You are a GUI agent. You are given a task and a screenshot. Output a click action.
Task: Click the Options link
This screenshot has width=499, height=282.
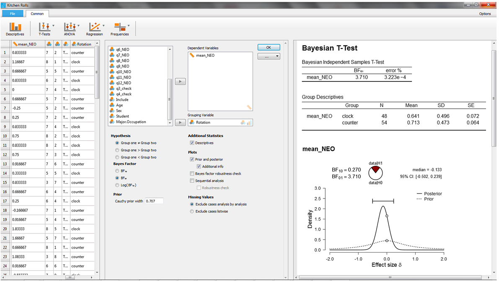(x=485, y=14)
